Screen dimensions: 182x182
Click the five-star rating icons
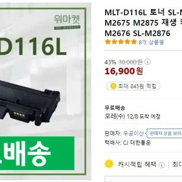pos(121,42)
